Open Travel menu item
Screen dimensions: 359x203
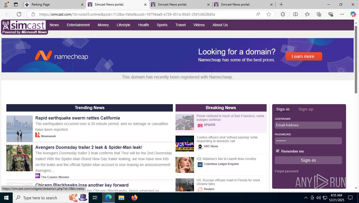coord(181,25)
